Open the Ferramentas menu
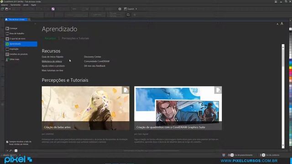 [16, 5]
